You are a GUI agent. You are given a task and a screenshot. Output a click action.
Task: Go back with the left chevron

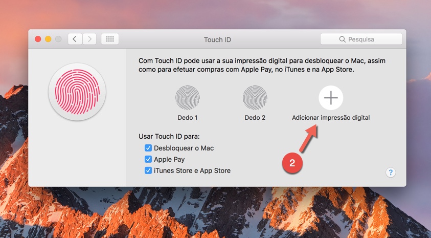[75, 39]
